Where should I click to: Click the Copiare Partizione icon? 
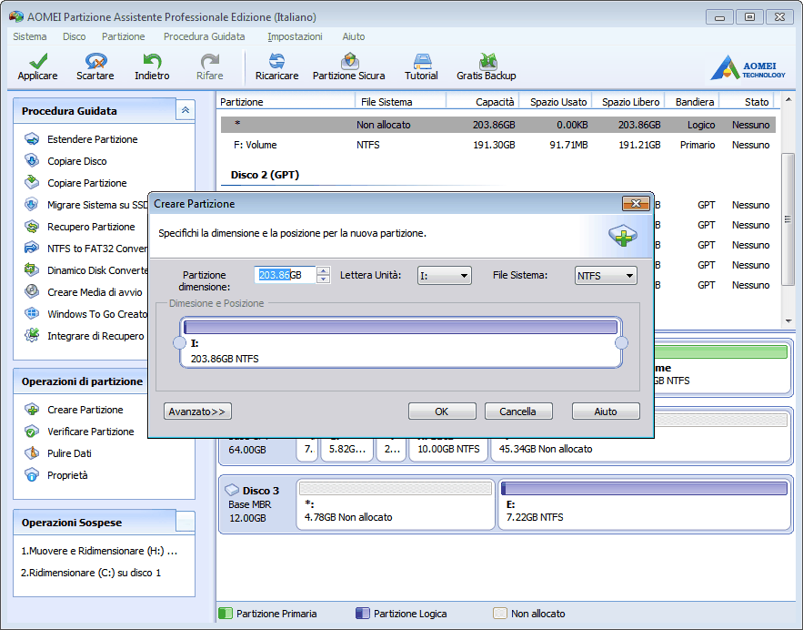click(x=32, y=182)
